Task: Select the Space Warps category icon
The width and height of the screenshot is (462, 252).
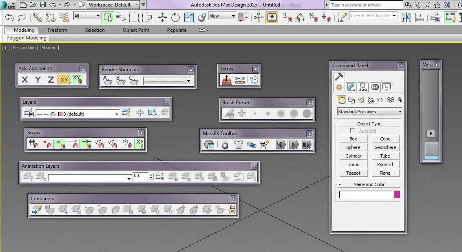Action: point(390,100)
